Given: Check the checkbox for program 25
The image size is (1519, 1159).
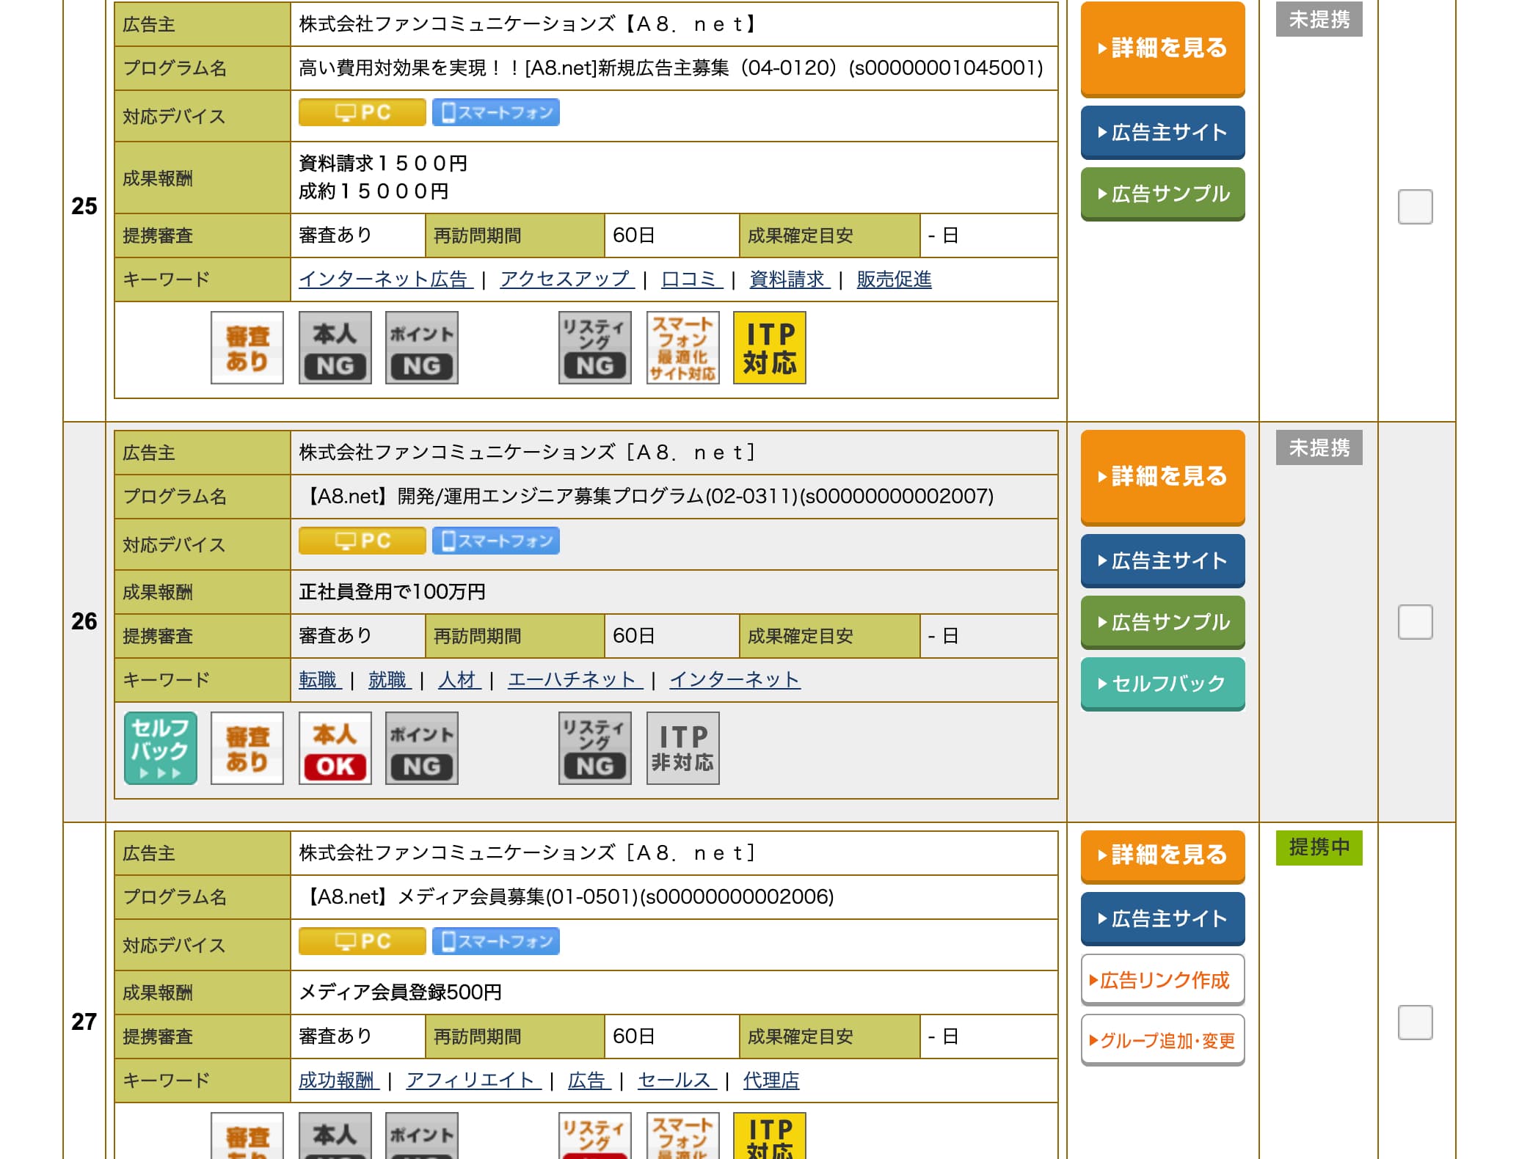Looking at the screenshot, I should point(1416,207).
